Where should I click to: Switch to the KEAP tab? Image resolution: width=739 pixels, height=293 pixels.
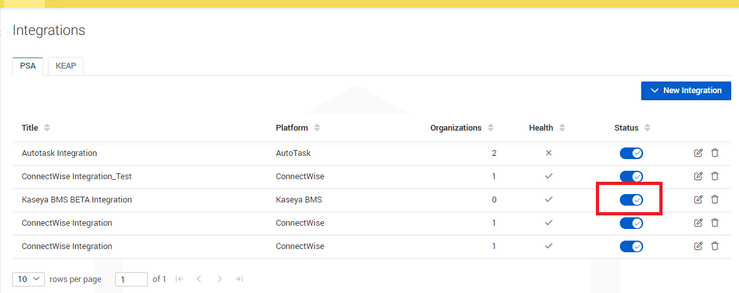pos(65,66)
